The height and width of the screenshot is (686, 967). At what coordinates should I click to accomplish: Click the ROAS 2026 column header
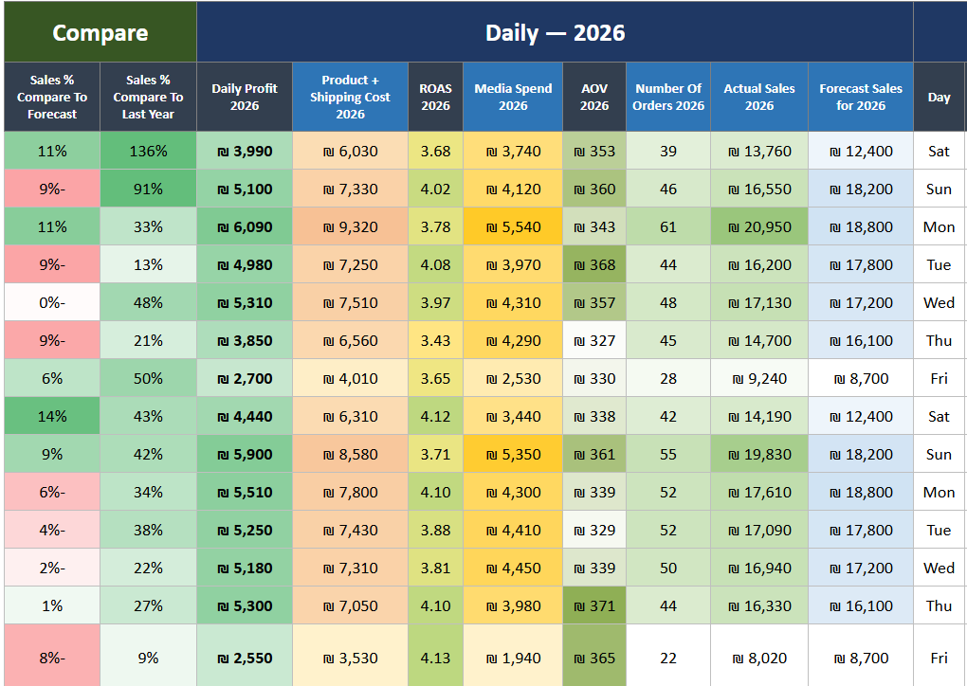[435, 97]
